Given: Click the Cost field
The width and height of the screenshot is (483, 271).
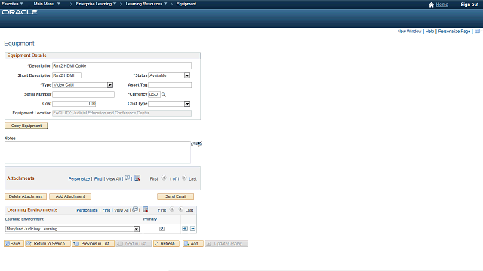Looking at the screenshot, I should coord(74,104).
